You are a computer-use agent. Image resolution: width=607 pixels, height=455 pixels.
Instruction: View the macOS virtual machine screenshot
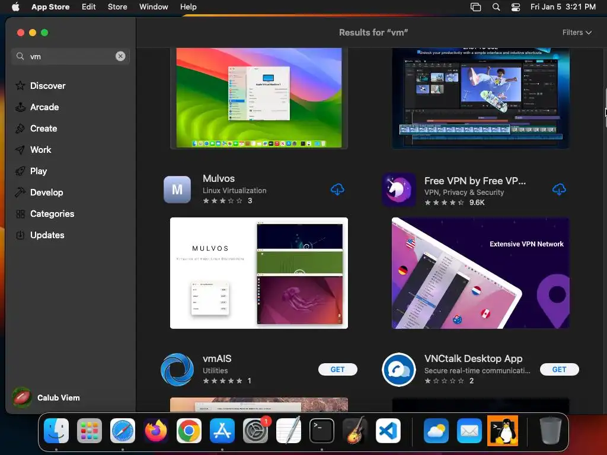click(x=259, y=98)
